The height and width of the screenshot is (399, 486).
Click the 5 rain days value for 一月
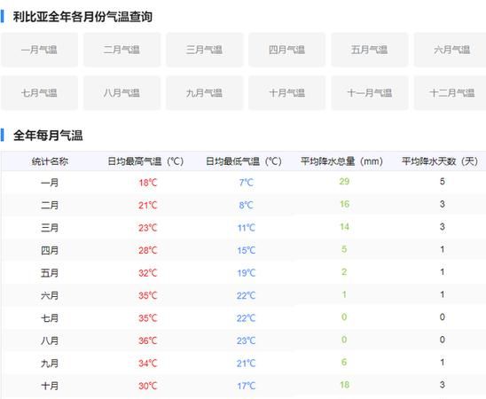(x=443, y=181)
